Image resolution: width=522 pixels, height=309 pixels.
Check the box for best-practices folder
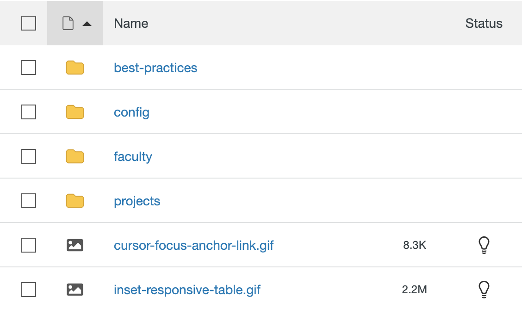pyautogui.click(x=29, y=68)
